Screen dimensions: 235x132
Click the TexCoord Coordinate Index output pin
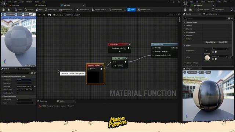tap(129, 48)
